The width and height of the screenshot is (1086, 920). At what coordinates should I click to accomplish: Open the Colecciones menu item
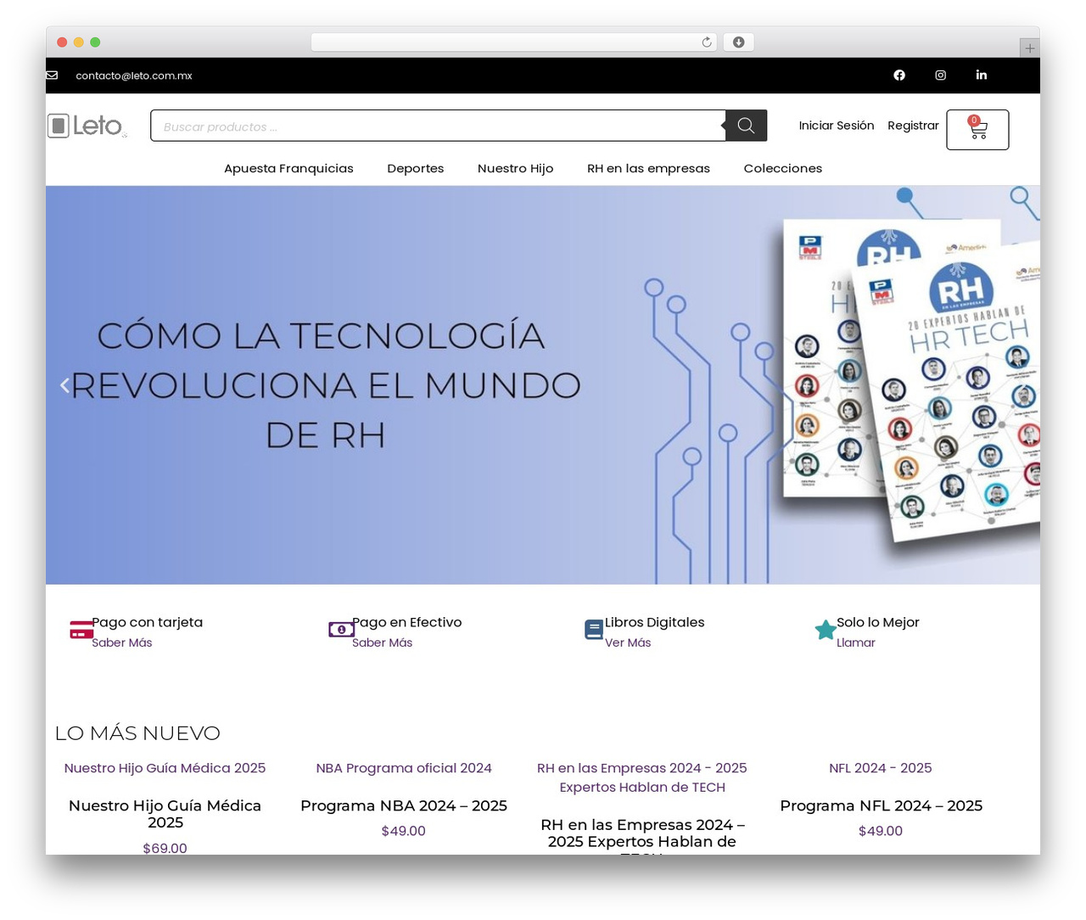pos(783,168)
